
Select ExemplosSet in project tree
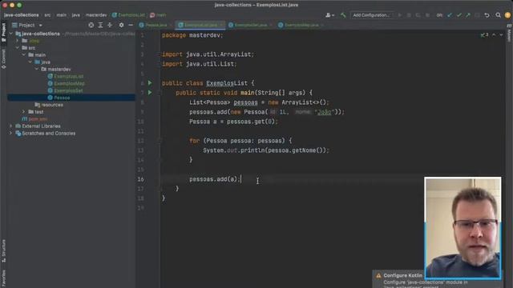[x=68, y=90]
